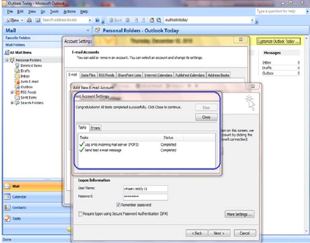The height and width of the screenshot is (243, 310).
Task: Select the Log onto incoming mail server row
Action: pyautogui.click(x=147, y=145)
